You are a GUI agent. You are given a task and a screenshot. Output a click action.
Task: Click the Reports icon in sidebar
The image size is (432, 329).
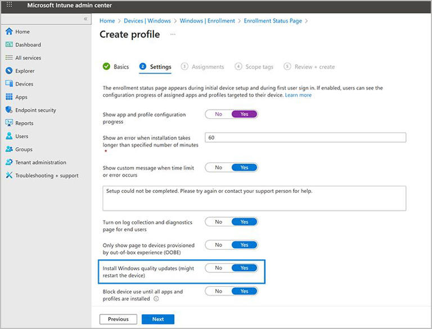(9, 123)
